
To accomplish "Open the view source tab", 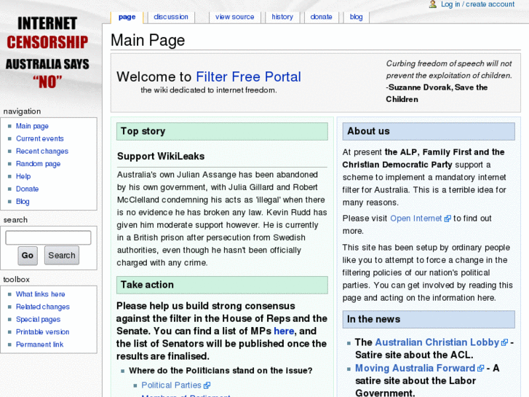I will [x=235, y=17].
